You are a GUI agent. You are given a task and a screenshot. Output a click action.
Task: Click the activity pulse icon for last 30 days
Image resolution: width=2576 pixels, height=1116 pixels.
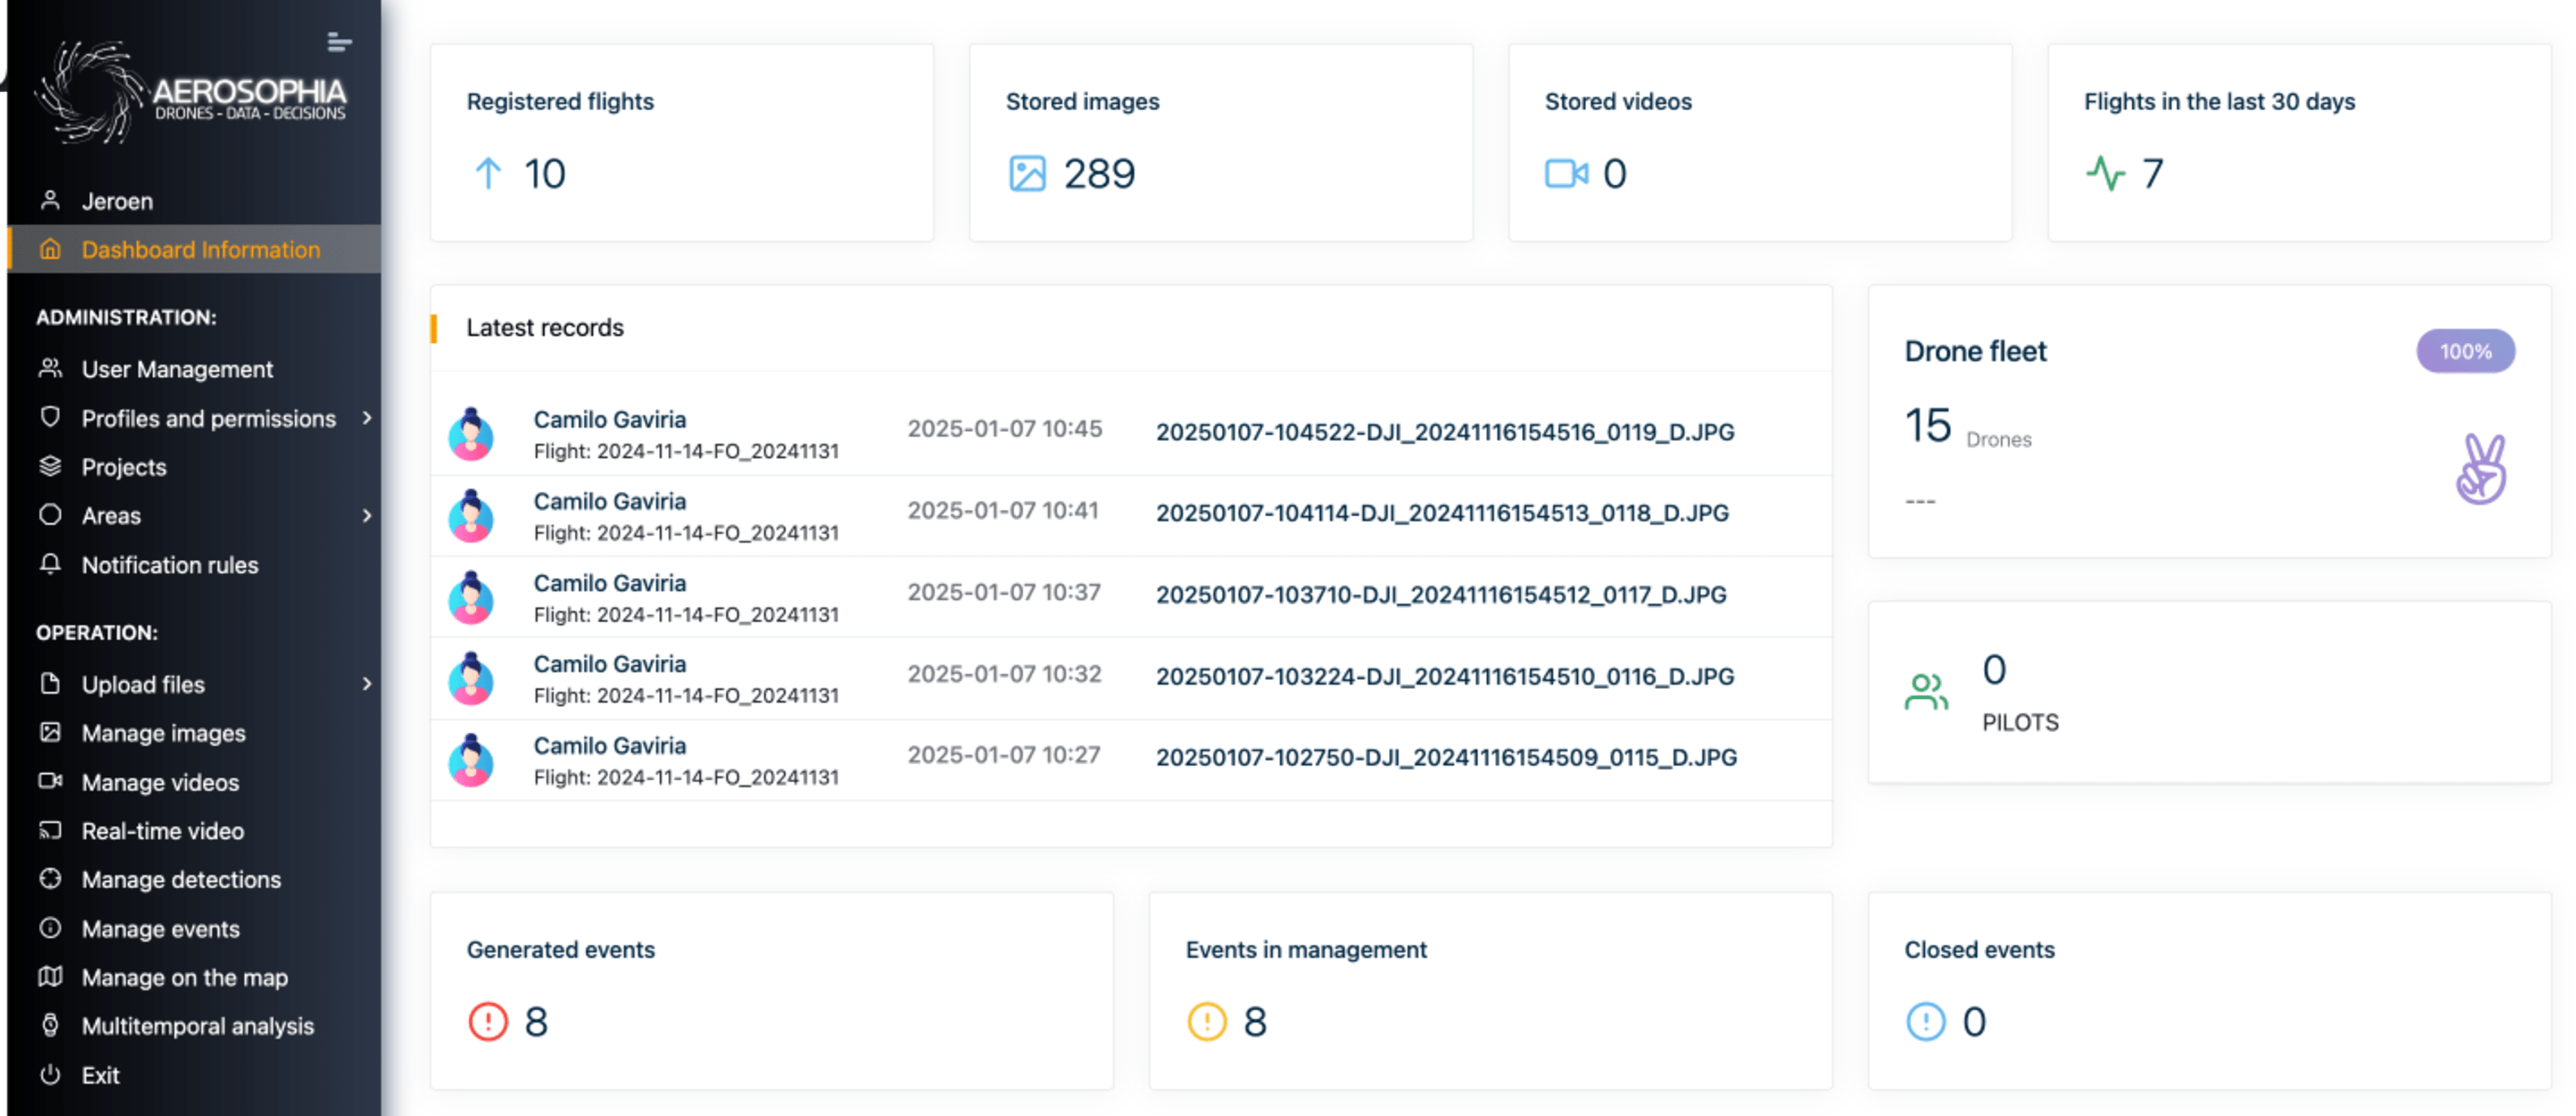point(2106,172)
